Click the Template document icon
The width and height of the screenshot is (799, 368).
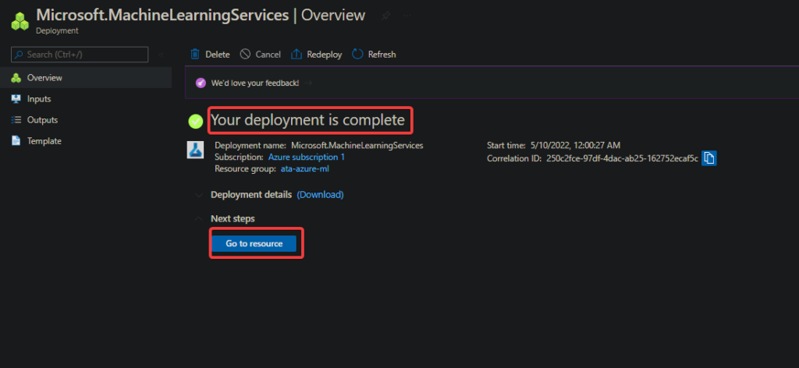(16, 141)
